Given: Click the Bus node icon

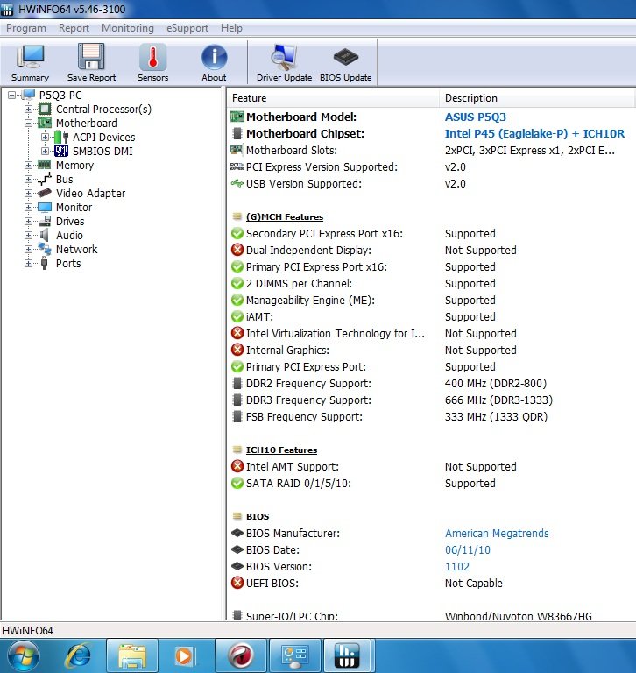Looking at the screenshot, I should coord(45,179).
